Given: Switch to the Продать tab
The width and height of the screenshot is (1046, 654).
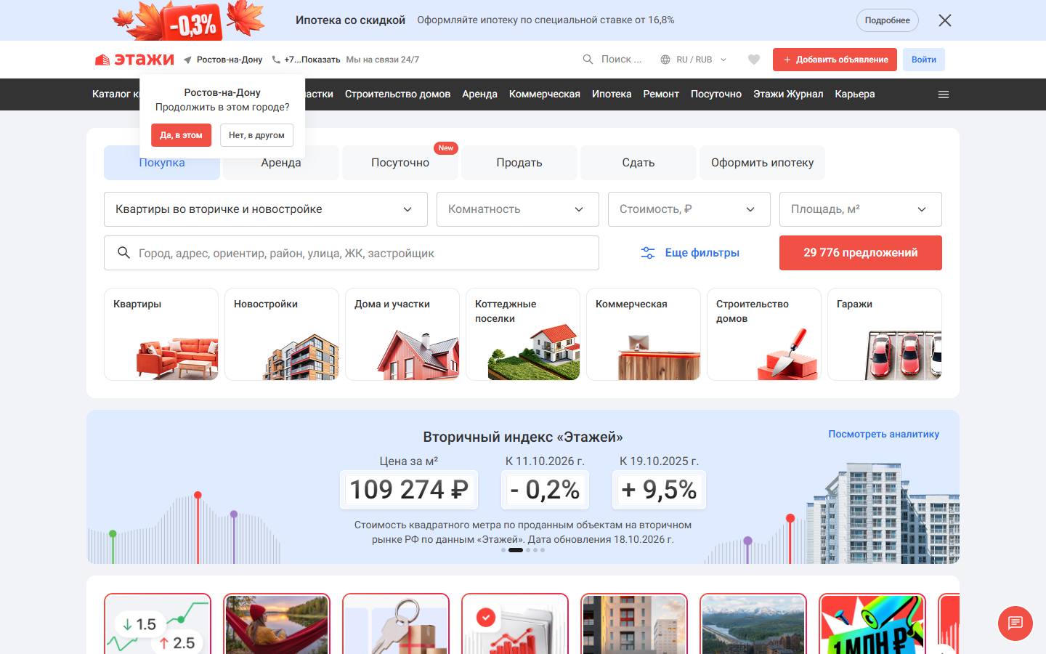Looking at the screenshot, I should 519,163.
